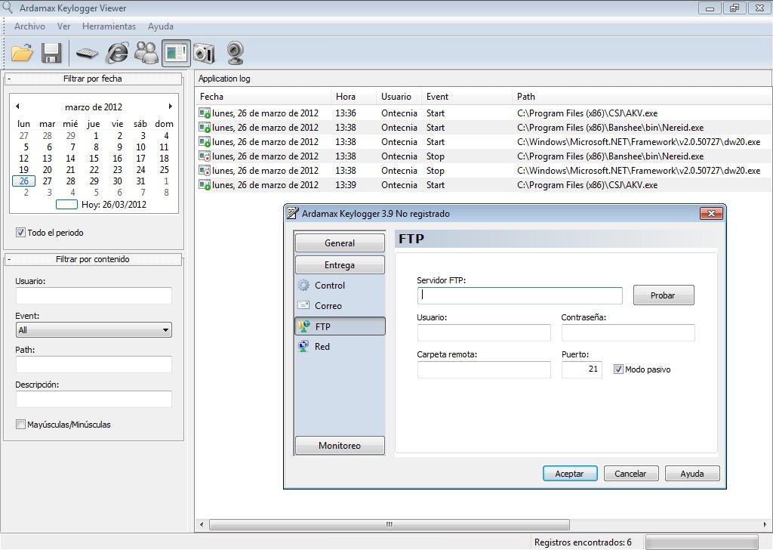Show keystrokes log via keyboard icon
The height and width of the screenshot is (550, 773).
point(88,53)
